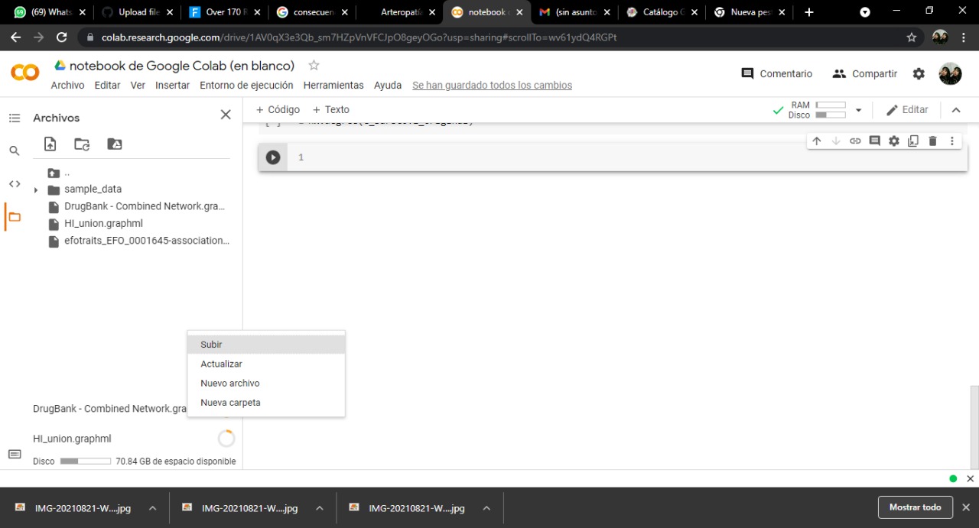Screen dimensions: 979x528
Task: Switch to the Upload files GitHub tab
Action: [x=138, y=12]
